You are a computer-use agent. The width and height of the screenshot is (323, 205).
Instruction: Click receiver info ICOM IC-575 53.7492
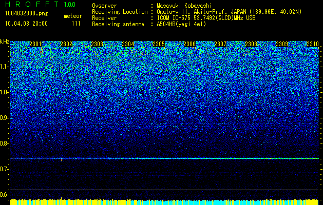click(x=206, y=18)
